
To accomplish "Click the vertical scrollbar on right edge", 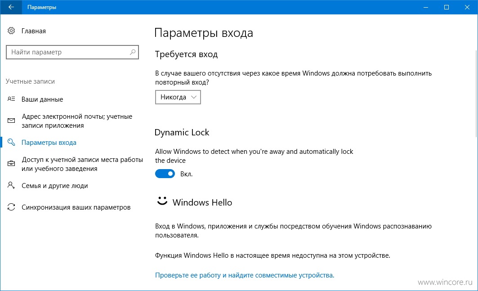I will point(477,94).
